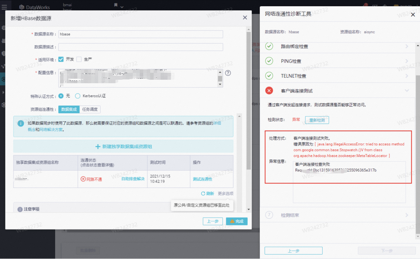Click 下一步 in the diagnostic panel
Screen dimensions: 420x259
(x=387, y=251)
